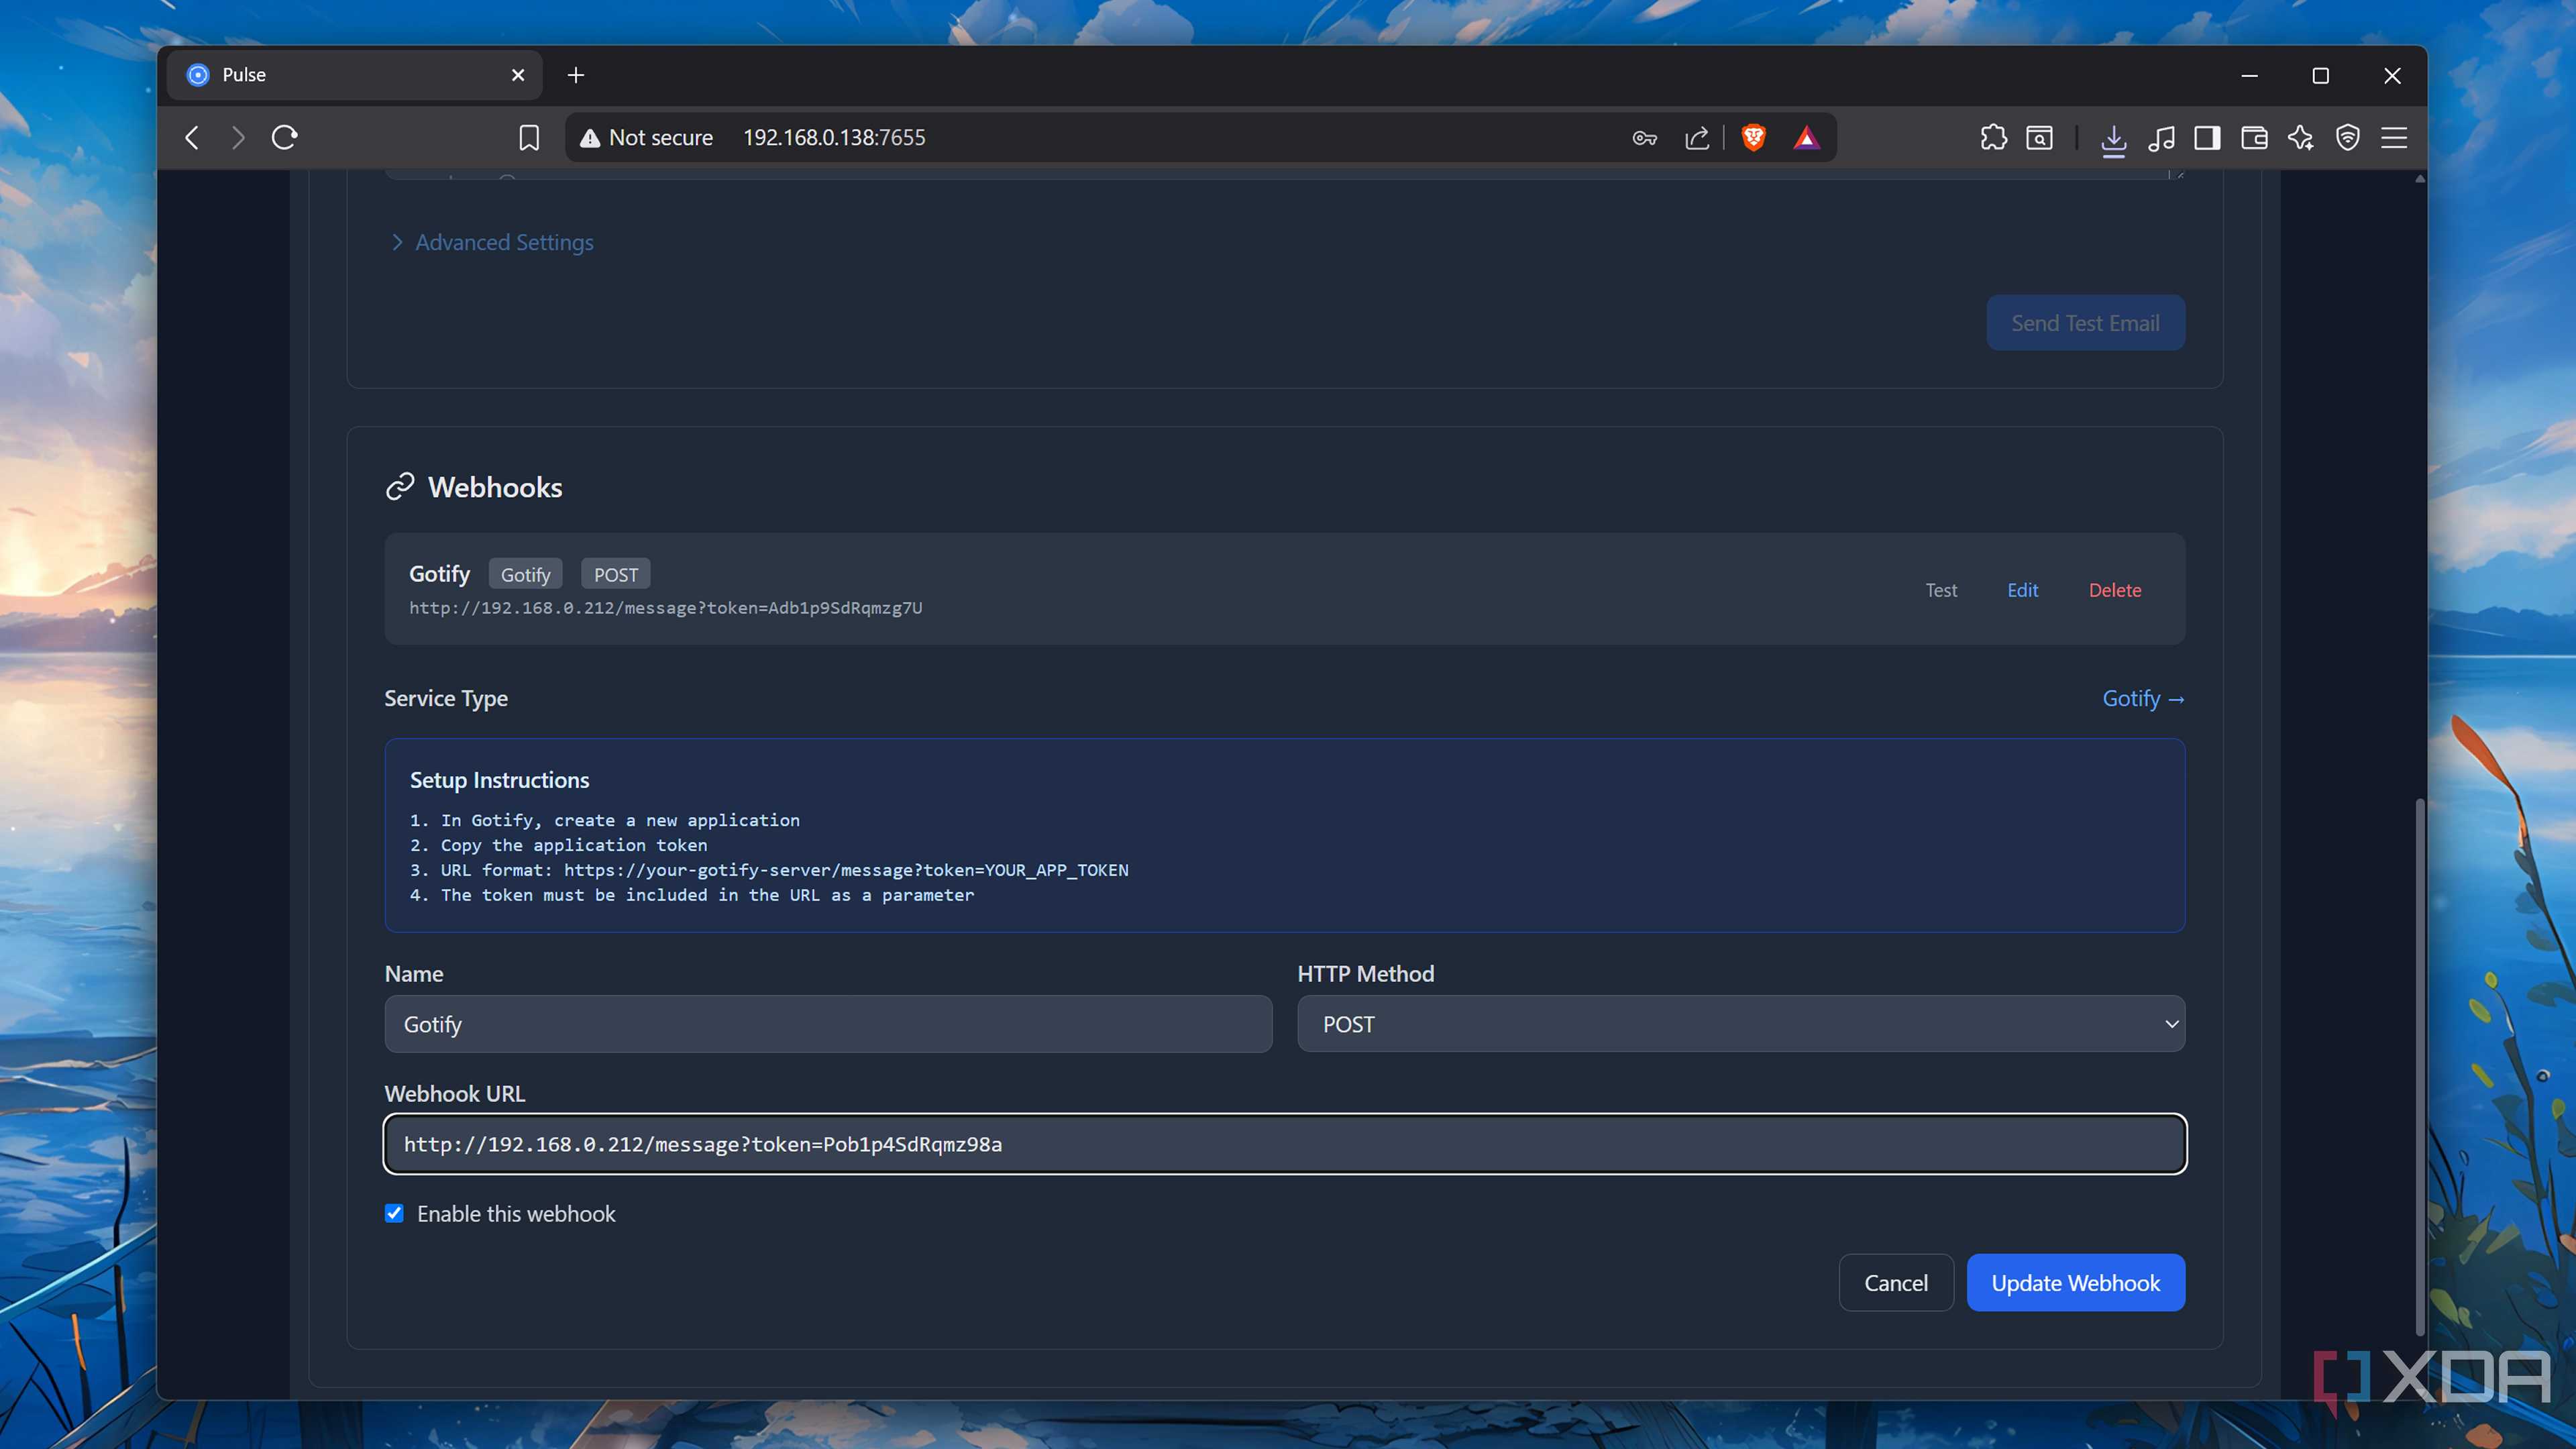Image resolution: width=2576 pixels, height=1449 pixels.
Task: Go forward in browser history
Action: click(237, 137)
